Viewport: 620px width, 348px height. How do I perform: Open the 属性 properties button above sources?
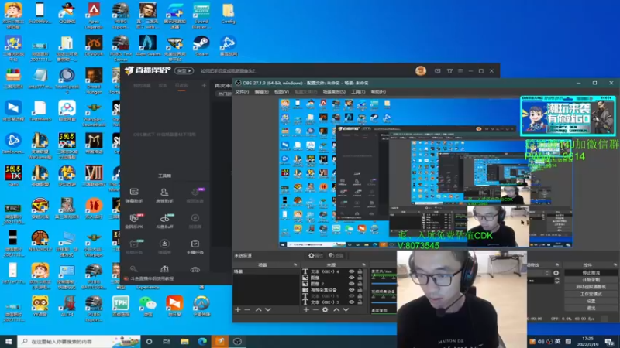pyautogui.click(x=315, y=256)
